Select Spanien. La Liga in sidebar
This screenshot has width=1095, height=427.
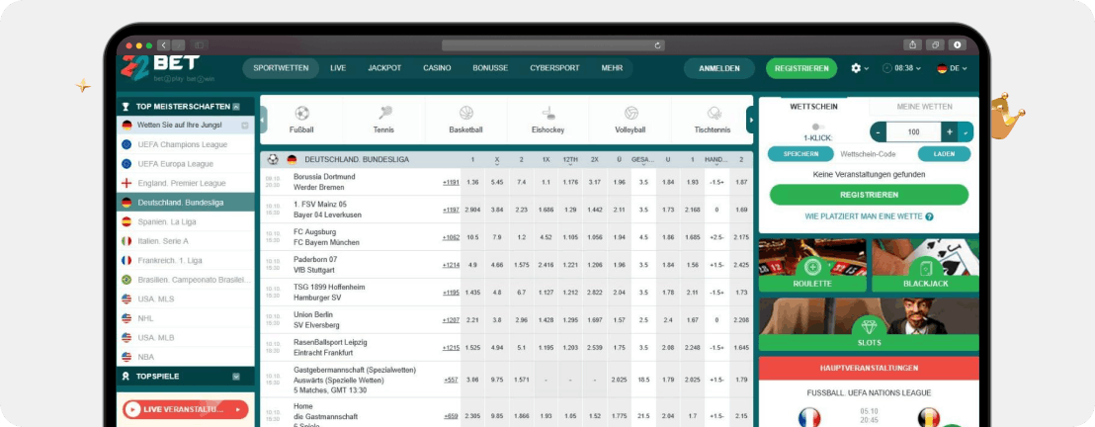pos(185,221)
